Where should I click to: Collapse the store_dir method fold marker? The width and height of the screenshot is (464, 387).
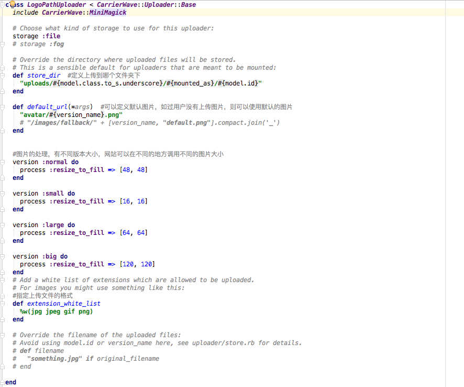[x=3, y=76]
